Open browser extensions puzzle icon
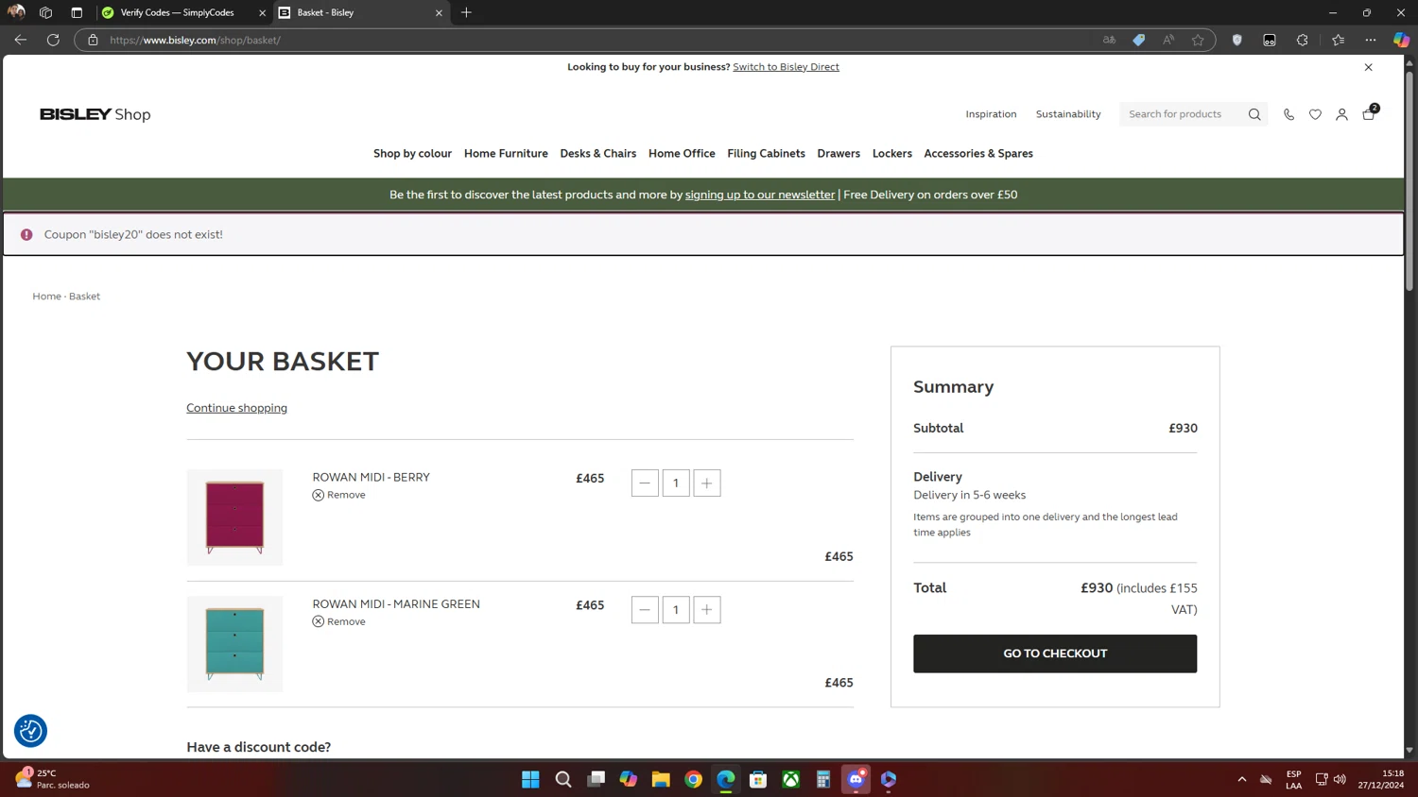 click(x=1302, y=40)
